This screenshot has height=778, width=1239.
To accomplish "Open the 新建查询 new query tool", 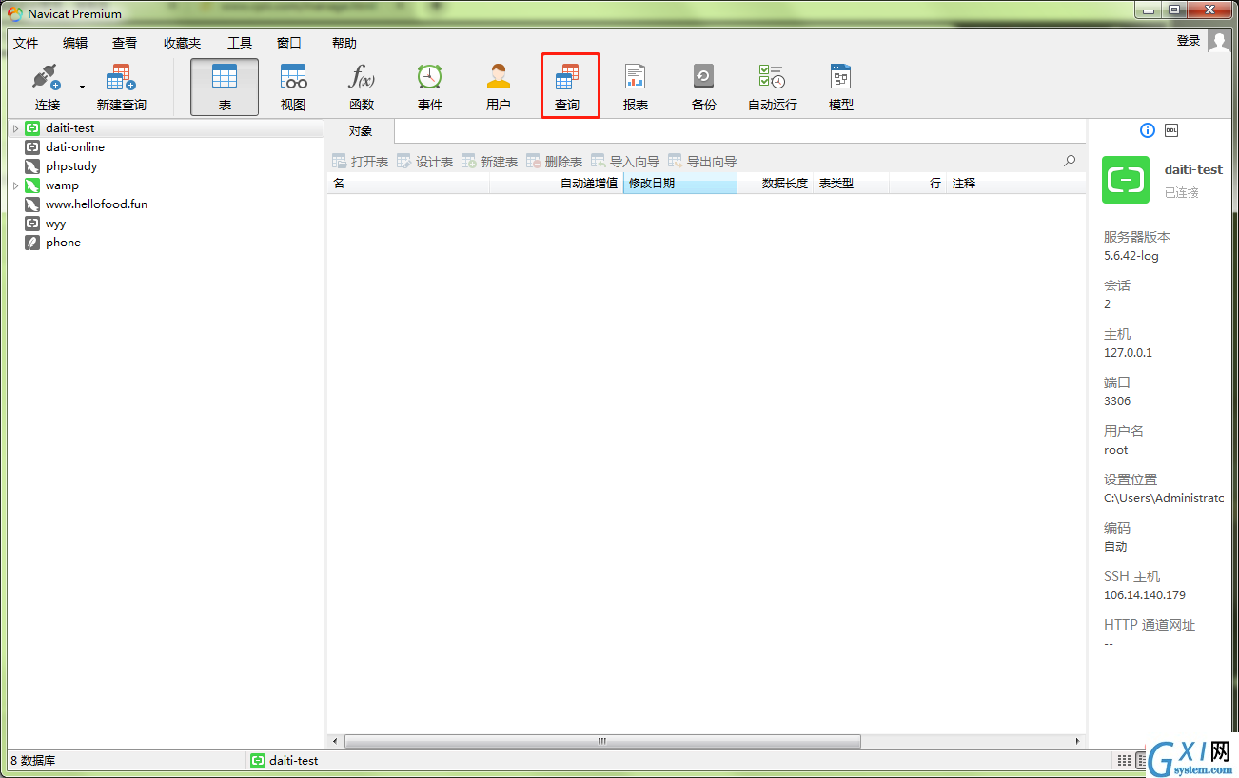I will (x=121, y=88).
